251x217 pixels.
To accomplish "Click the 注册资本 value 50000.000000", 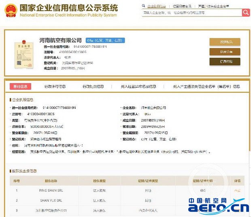I will point(47,126).
